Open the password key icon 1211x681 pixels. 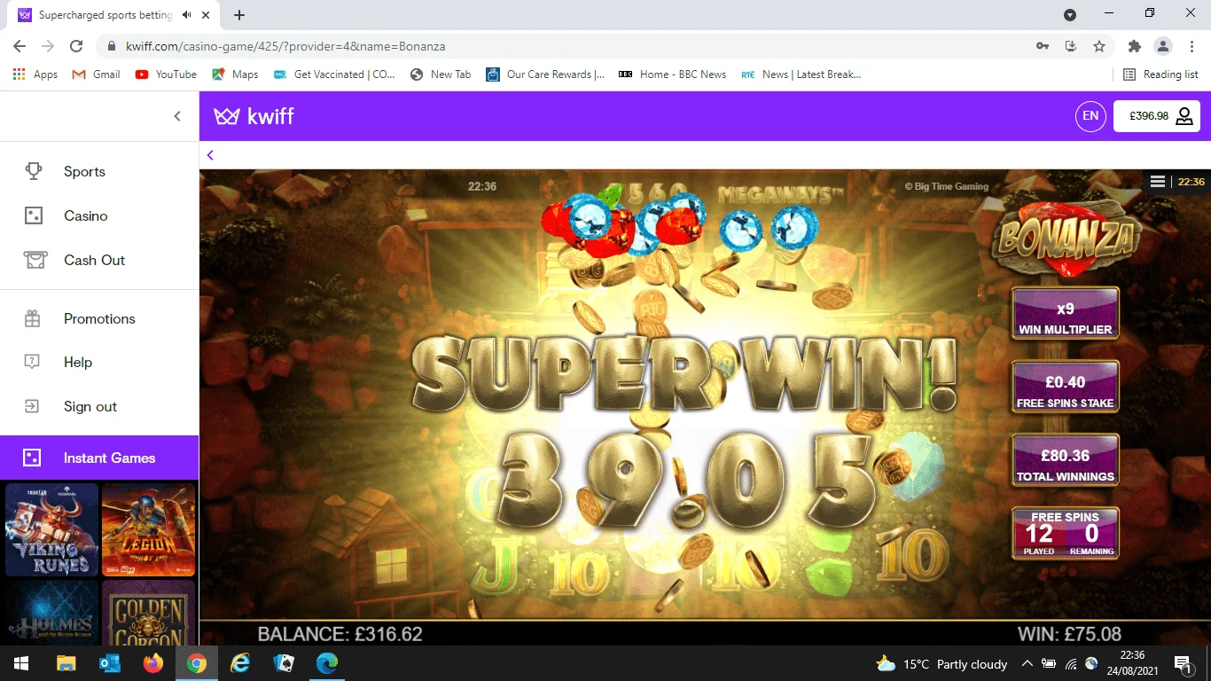coord(1043,46)
